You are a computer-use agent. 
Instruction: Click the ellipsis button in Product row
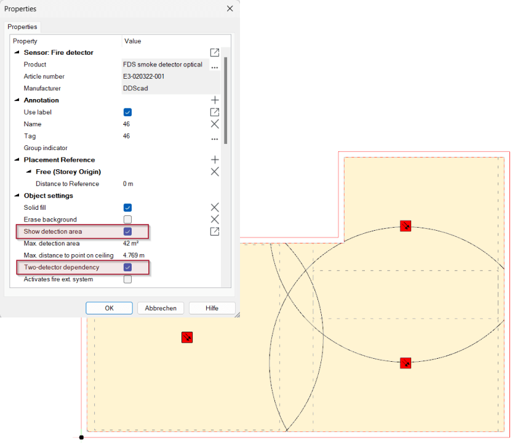click(x=214, y=65)
